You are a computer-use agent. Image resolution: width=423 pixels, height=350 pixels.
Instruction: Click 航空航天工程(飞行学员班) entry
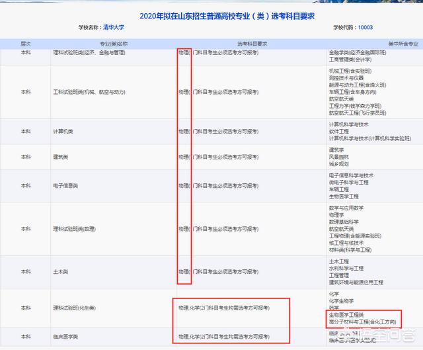pyautogui.click(x=358, y=113)
